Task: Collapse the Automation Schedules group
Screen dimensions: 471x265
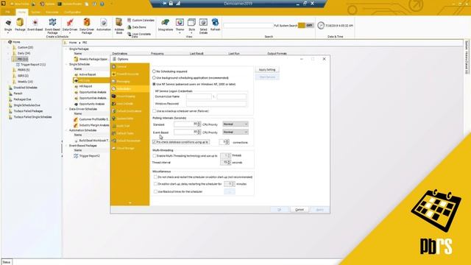Action: click(x=67, y=130)
